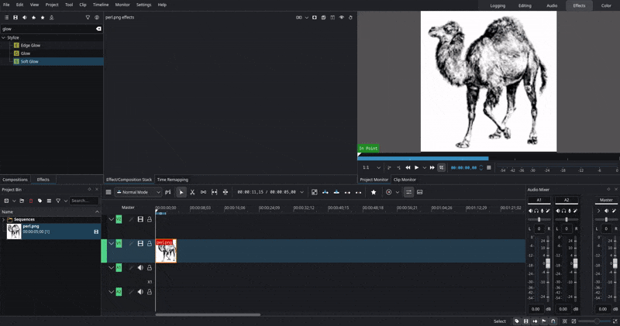Click the A1 channel volume fader
The image size is (620, 326).
click(547, 263)
